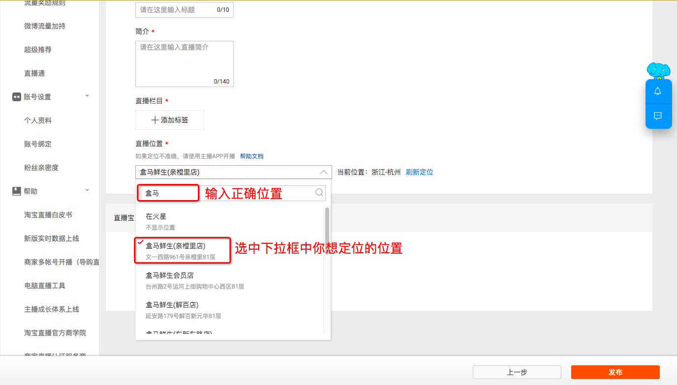Click the blue elephant mascot icon
Screen dimensions: 677x385
click(658, 71)
